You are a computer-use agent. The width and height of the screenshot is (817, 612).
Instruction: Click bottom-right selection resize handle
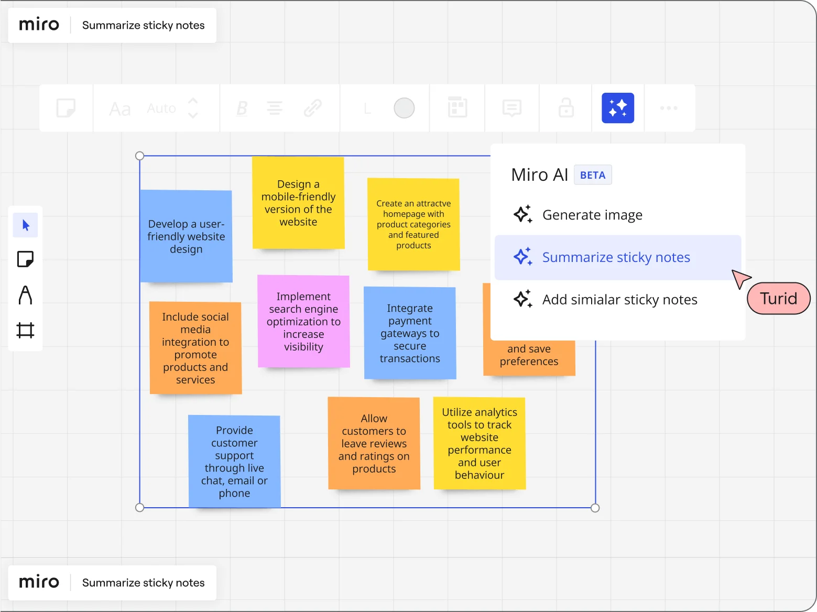tap(595, 508)
